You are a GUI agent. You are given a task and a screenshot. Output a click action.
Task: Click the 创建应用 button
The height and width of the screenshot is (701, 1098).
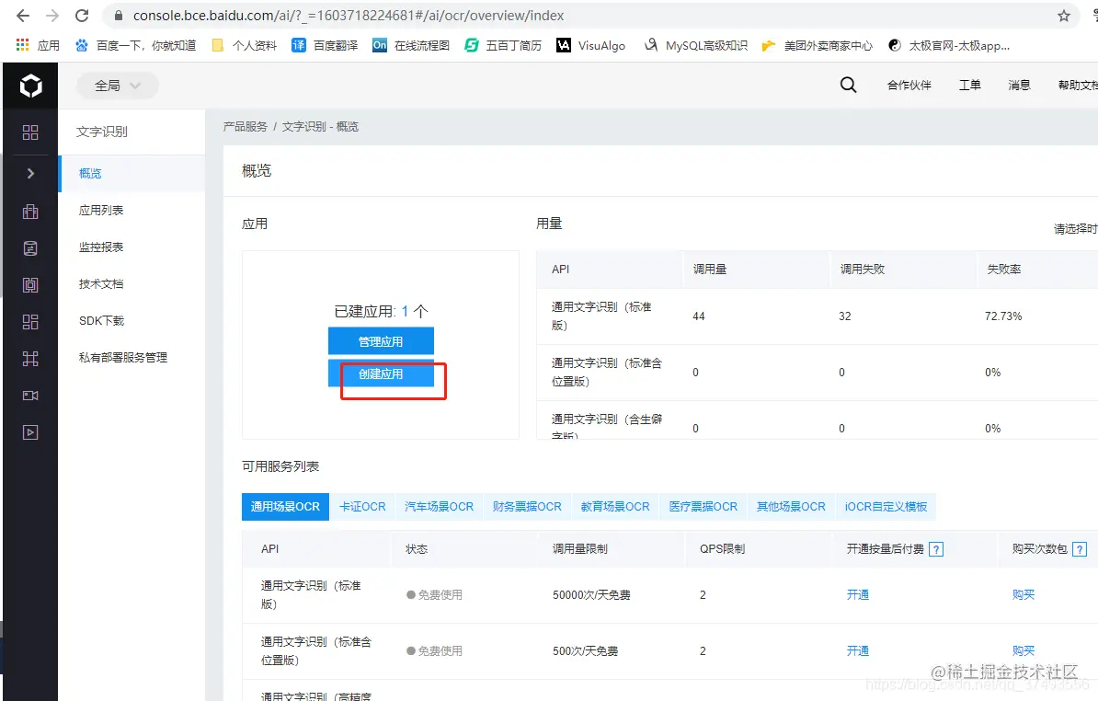[x=381, y=373]
